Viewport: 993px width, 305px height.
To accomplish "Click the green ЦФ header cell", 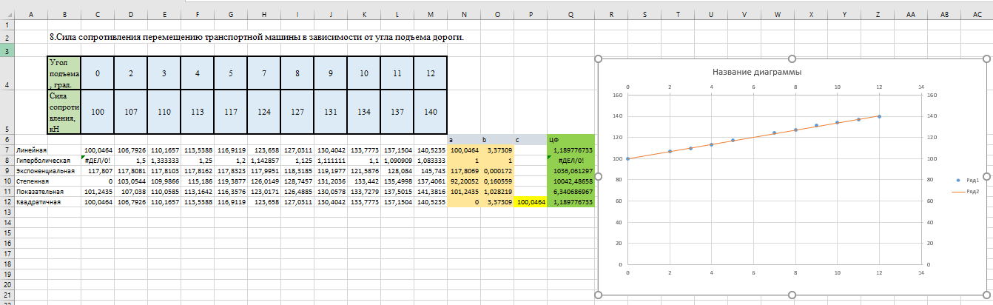I will click(x=570, y=139).
